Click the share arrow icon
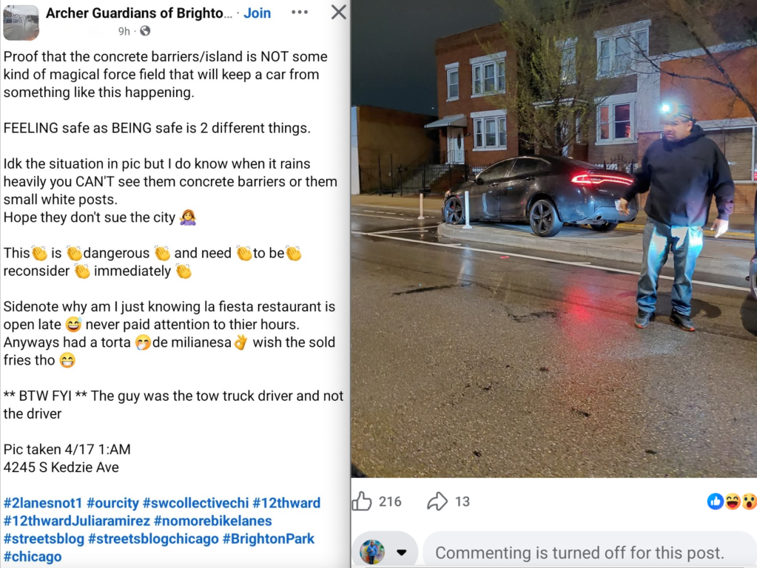 point(437,501)
